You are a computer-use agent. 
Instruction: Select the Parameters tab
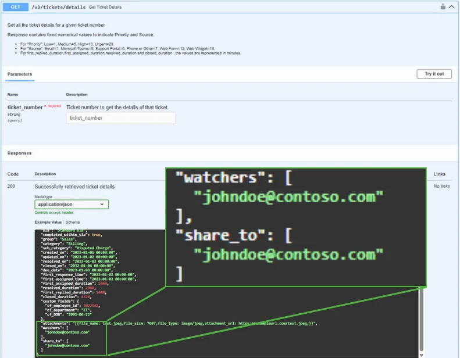tap(20, 74)
